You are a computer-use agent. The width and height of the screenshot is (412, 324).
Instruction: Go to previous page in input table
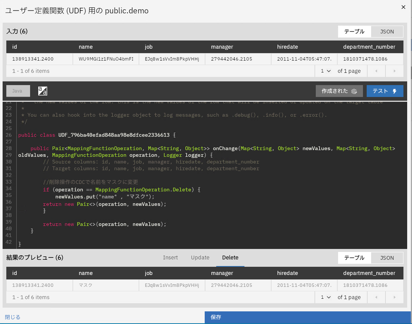(x=376, y=71)
